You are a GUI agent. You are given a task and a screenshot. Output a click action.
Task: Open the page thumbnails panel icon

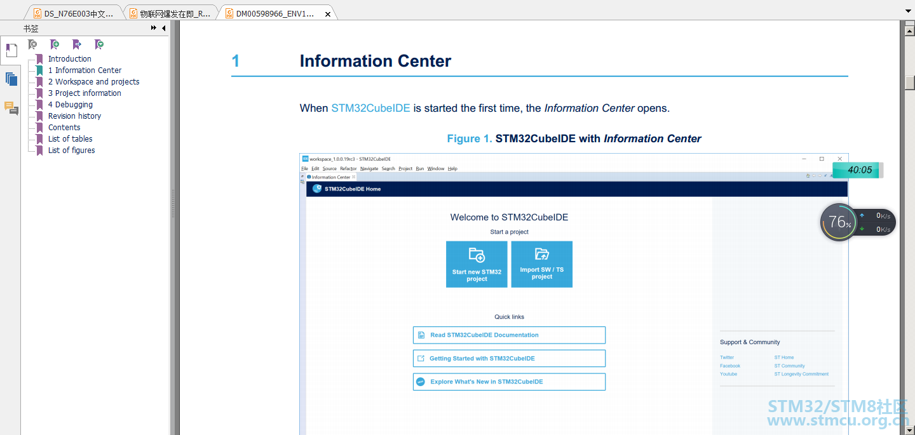point(11,79)
